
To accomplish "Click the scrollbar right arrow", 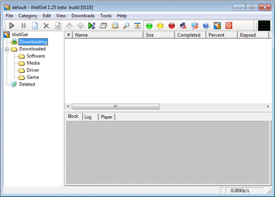I will pos(268,106).
